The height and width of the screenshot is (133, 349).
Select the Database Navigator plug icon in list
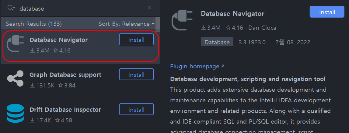point(15,44)
